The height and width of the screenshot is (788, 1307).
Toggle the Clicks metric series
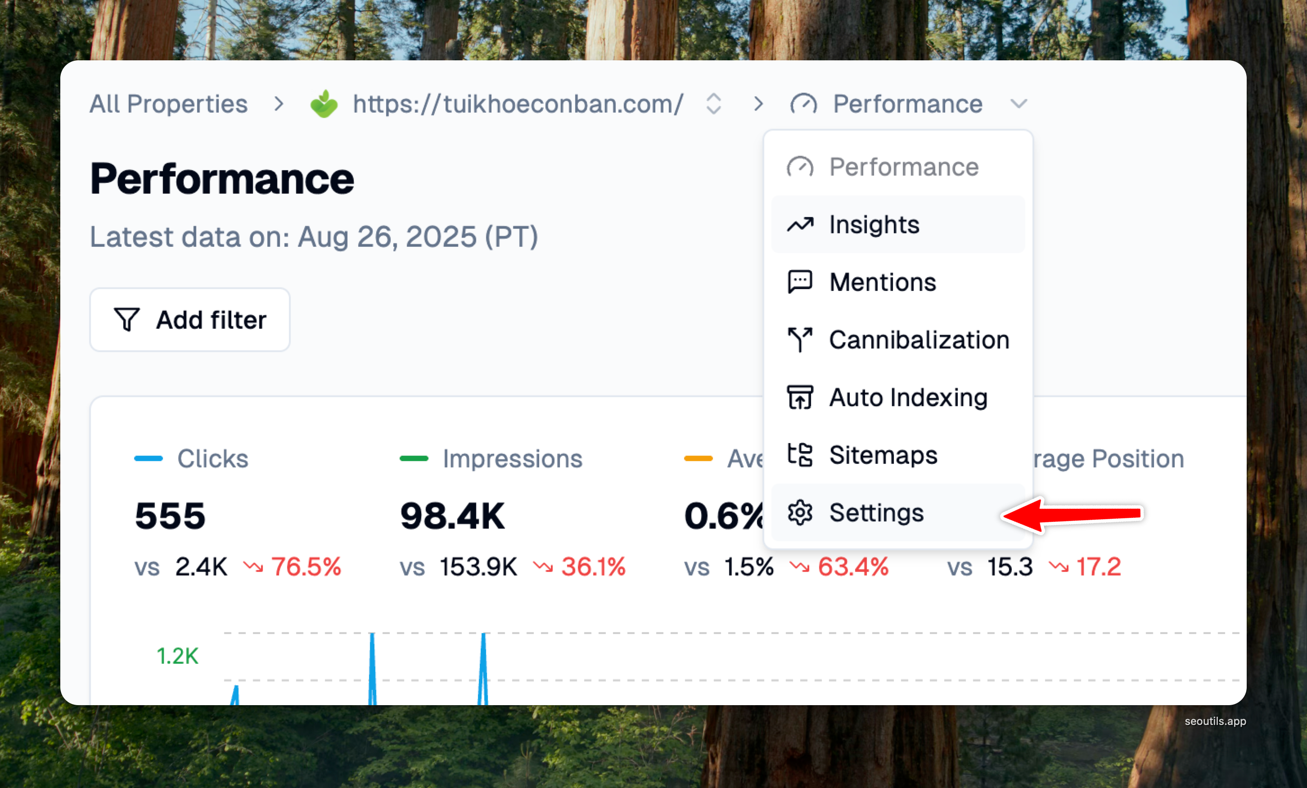pos(212,458)
